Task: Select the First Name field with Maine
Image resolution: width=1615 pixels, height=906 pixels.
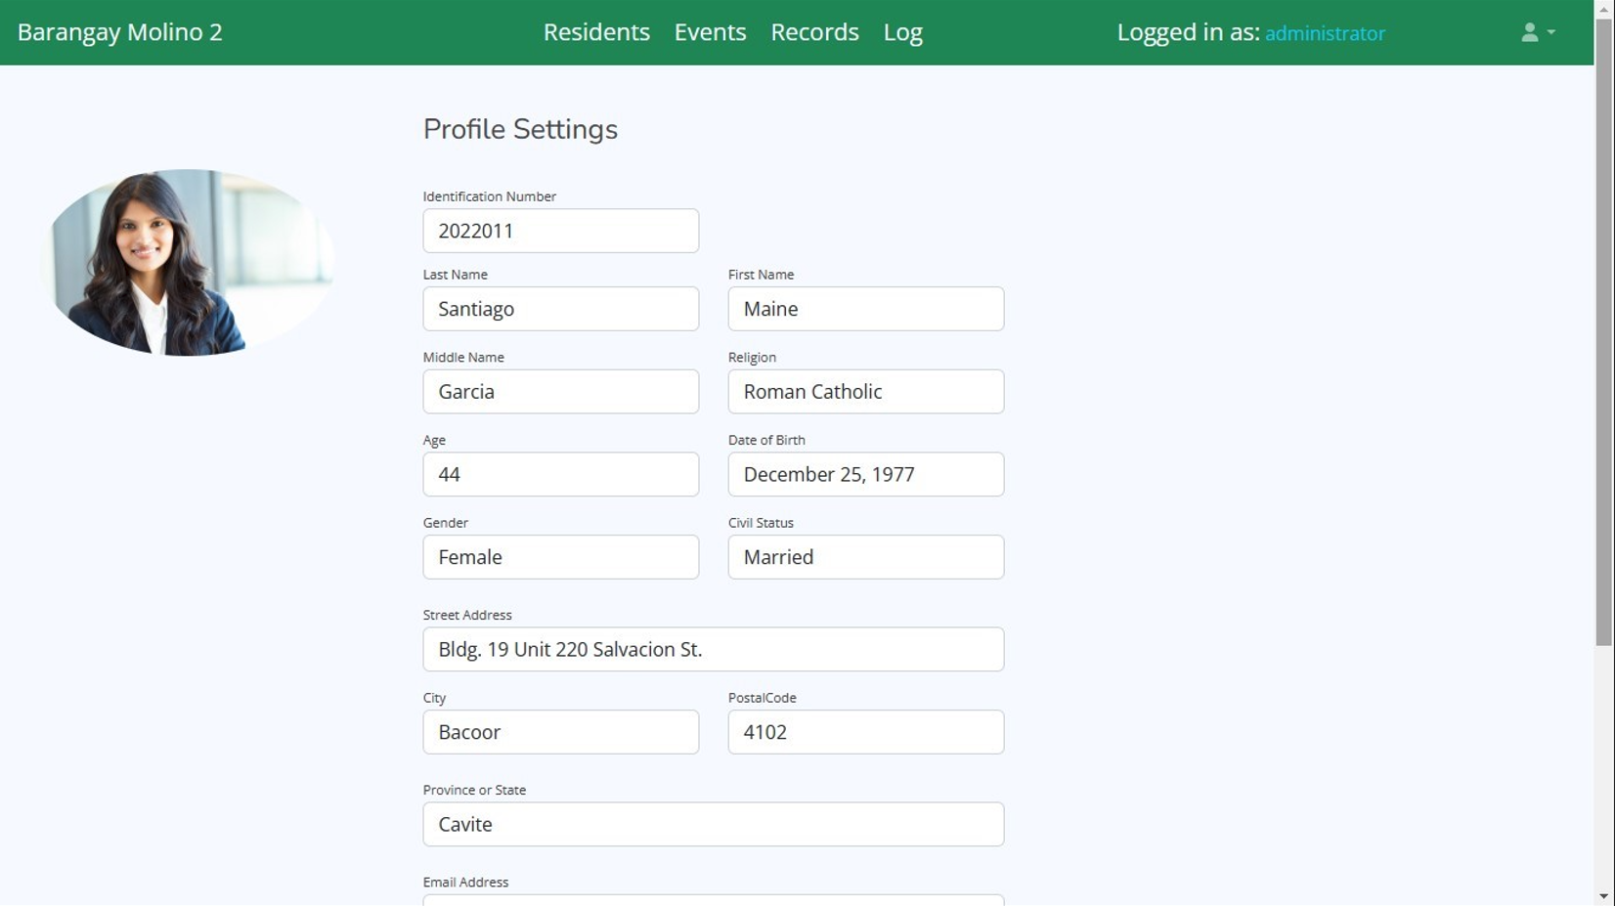Action: (x=865, y=309)
